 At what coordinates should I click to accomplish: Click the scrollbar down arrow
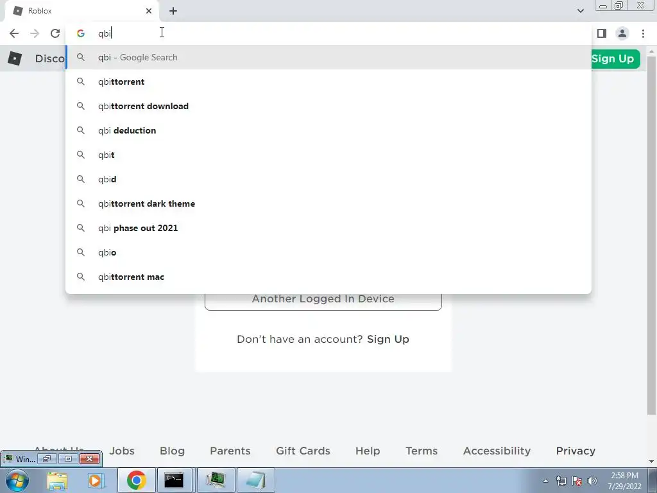tap(652, 462)
